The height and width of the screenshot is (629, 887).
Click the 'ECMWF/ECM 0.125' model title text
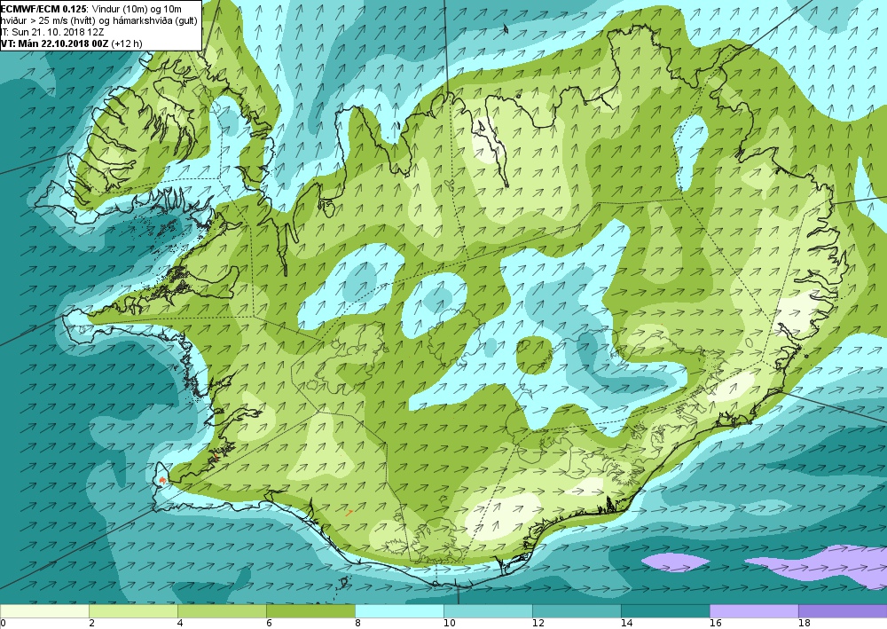[x=43, y=9]
